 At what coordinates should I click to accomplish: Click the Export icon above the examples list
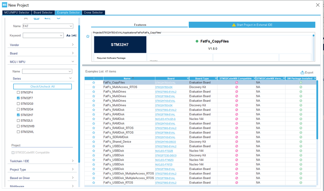click(x=302, y=72)
